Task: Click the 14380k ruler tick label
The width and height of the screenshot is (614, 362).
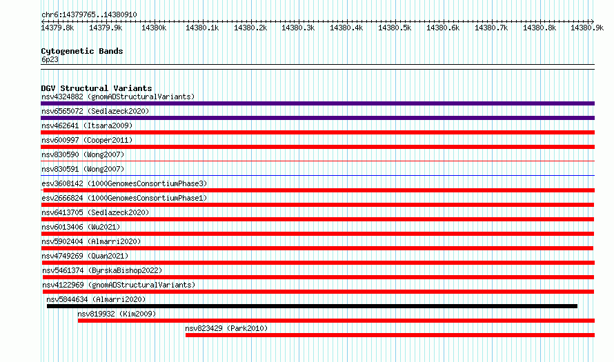Action: (x=154, y=28)
